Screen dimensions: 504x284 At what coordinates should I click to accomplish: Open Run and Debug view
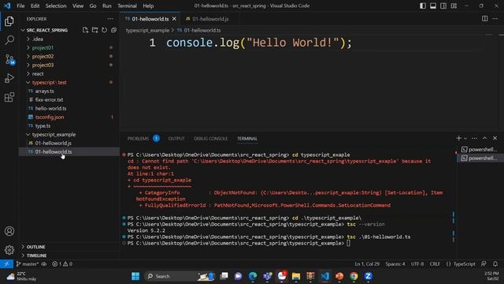[x=9, y=78]
